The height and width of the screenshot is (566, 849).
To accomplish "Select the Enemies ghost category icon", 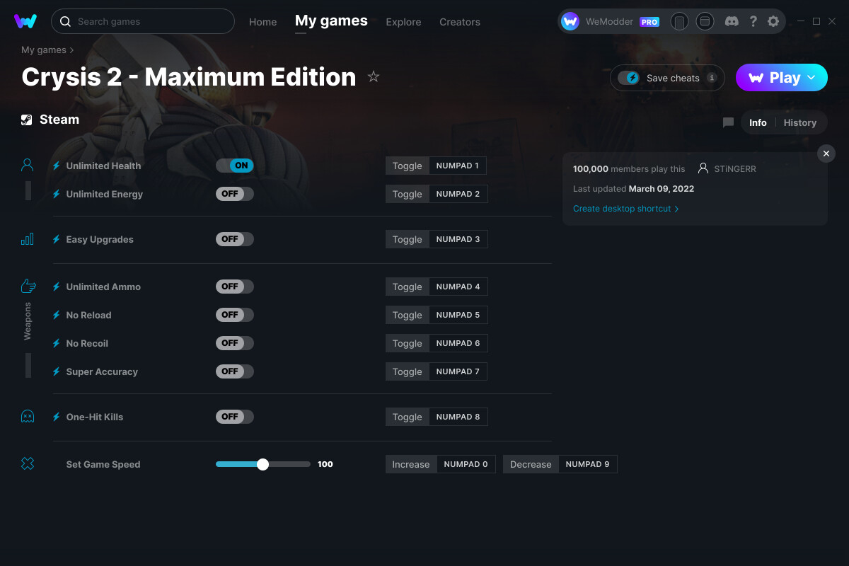I will point(28,417).
